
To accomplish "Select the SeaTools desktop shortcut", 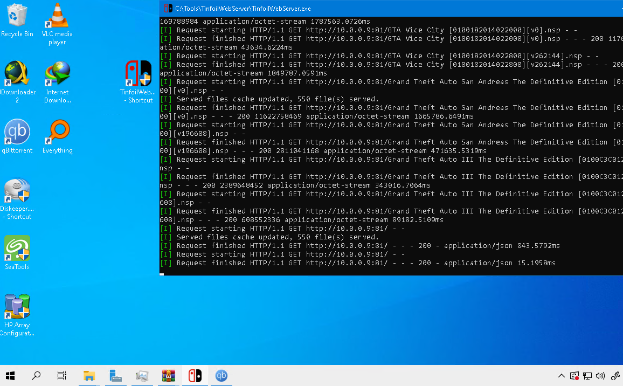I will pos(17,253).
